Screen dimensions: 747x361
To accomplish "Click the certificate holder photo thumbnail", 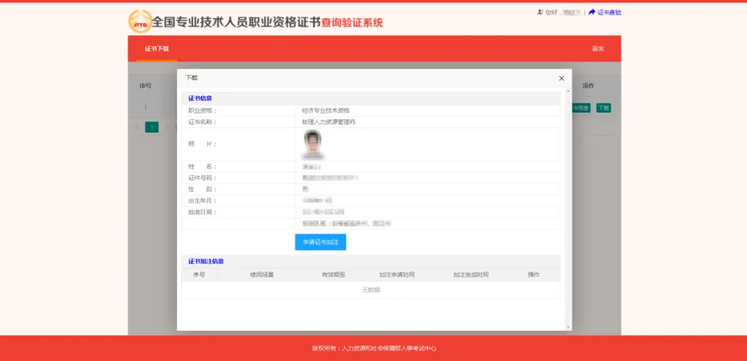I will click(x=312, y=144).
